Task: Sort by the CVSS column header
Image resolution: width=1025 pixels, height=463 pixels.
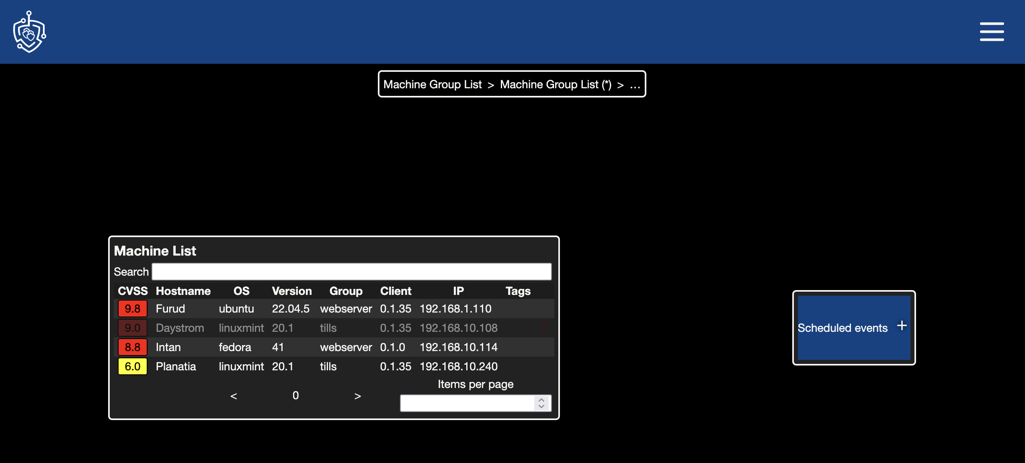Action: coord(133,291)
